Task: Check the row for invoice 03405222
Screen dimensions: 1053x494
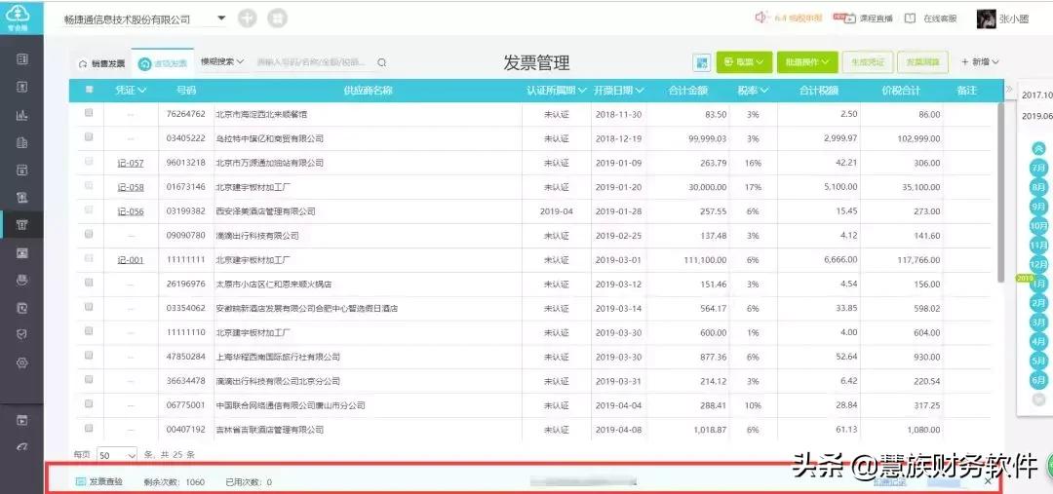Action: tap(89, 137)
